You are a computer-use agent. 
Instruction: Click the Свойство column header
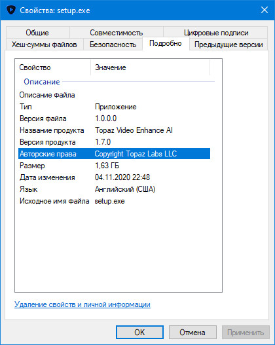coord(53,67)
